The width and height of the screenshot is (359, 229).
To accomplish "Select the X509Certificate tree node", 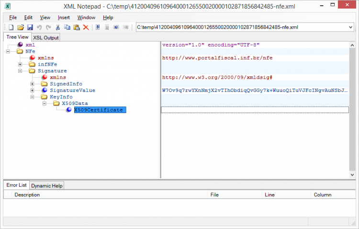I will 100,110.
